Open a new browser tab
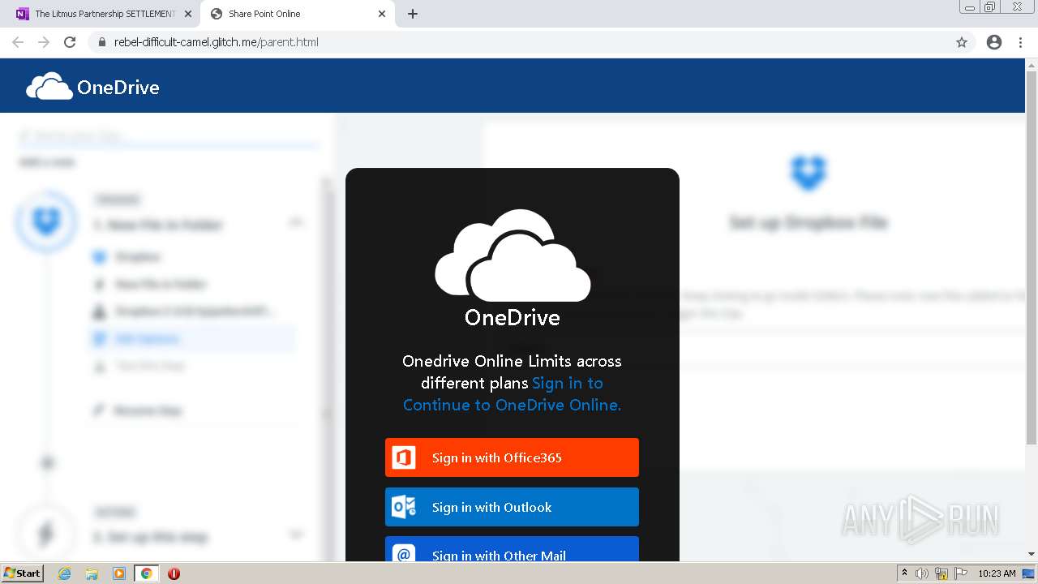 pos(412,14)
